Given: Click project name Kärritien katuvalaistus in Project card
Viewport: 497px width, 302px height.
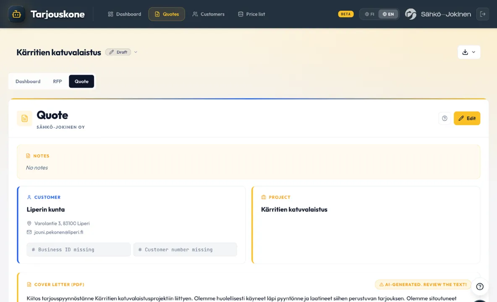Looking at the screenshot, I should pyautogui.click(x=294, y=210).
